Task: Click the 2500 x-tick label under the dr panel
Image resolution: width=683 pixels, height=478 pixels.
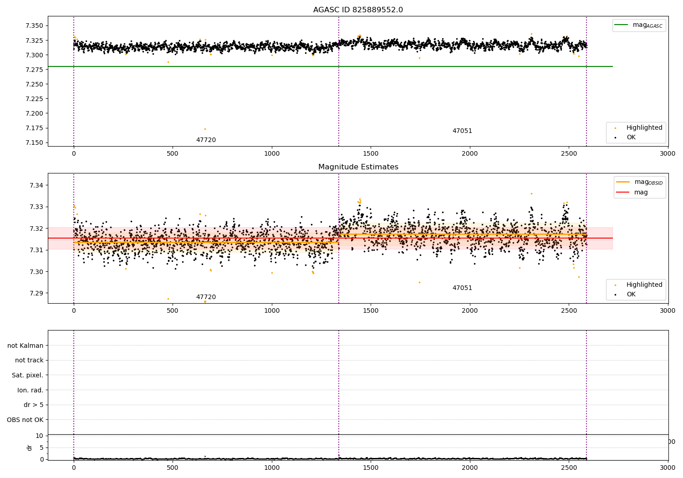Action: tap(569, 468)
